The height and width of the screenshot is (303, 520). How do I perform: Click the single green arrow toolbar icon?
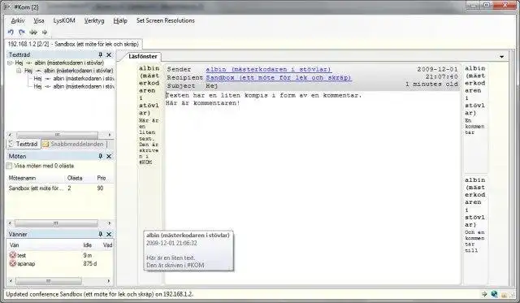coord(45,32)
